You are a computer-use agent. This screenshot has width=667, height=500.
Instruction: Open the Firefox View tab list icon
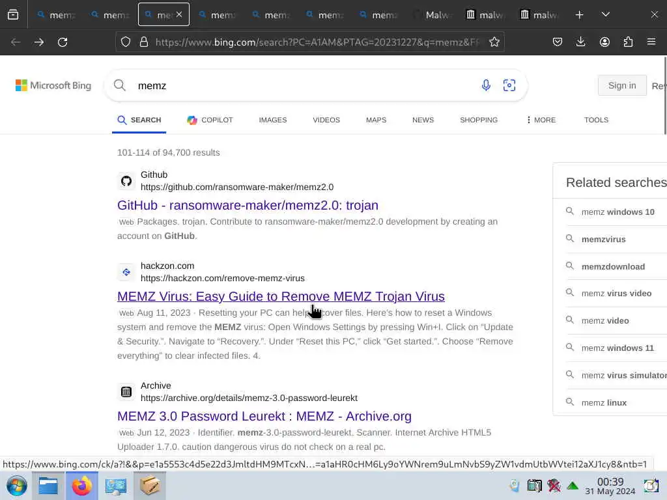click(13, 15)
